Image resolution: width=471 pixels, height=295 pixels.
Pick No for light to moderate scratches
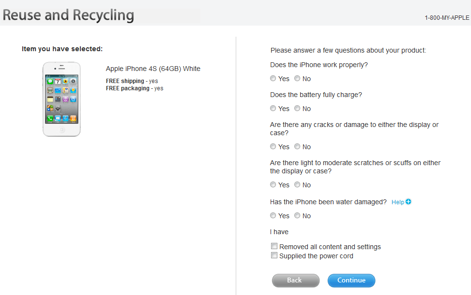pyautogui.click(x=297, y=185)
